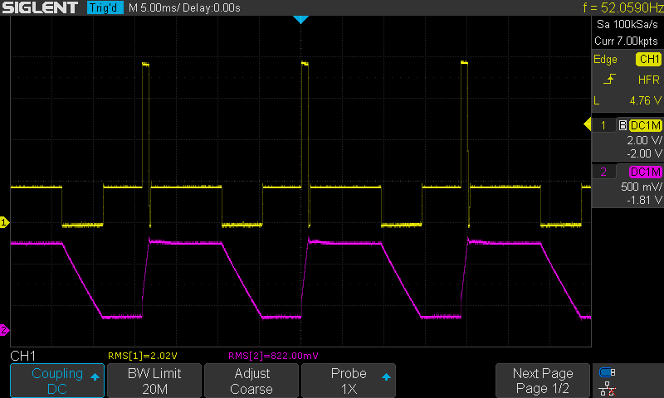Click the Delay:0.00s readout
Viewport: 664px width, 398px height.
point(212,8)
